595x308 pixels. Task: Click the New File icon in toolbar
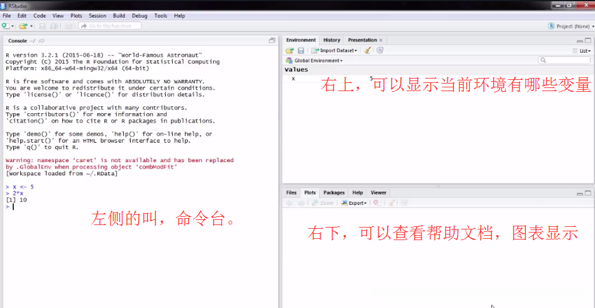click(6, 26)
